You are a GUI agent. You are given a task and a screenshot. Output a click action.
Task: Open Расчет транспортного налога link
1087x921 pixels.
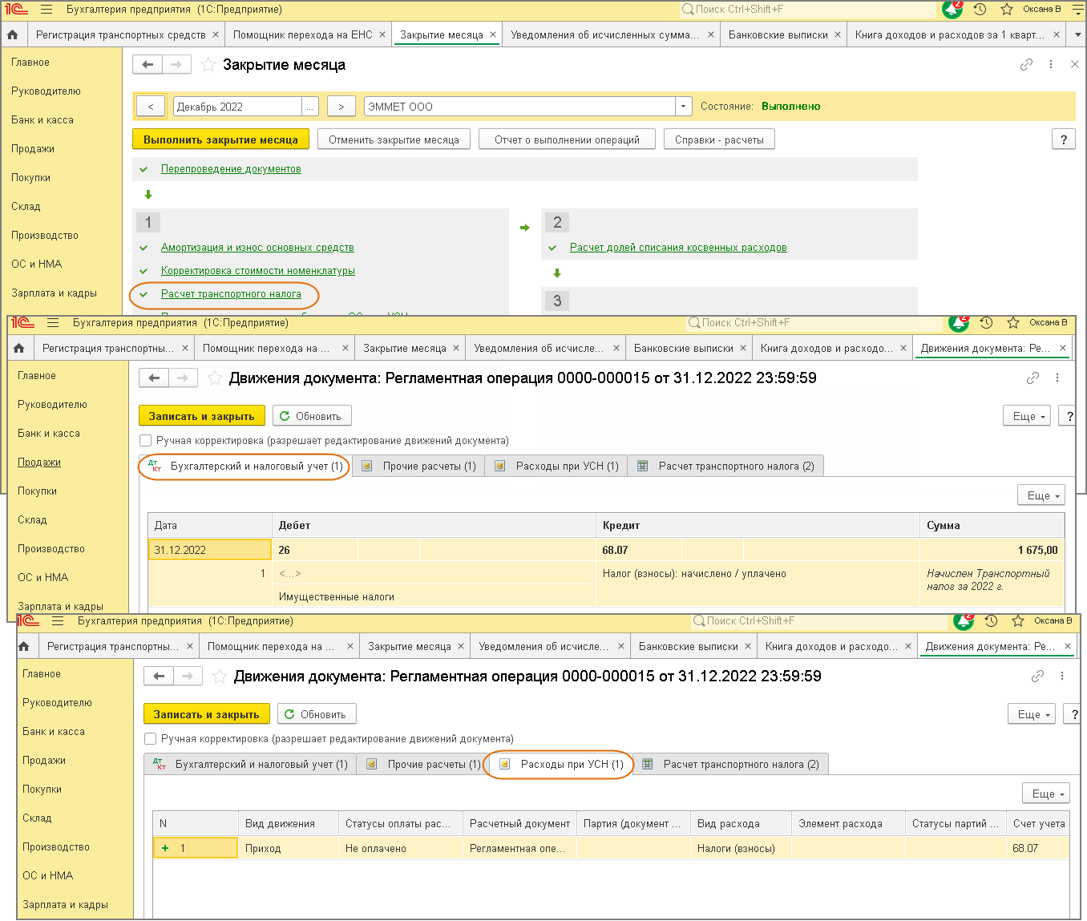231,294
